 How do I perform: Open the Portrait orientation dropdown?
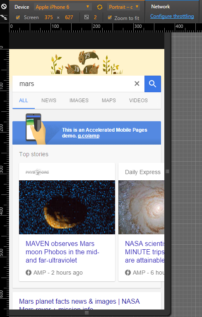[x=123, y=7]
